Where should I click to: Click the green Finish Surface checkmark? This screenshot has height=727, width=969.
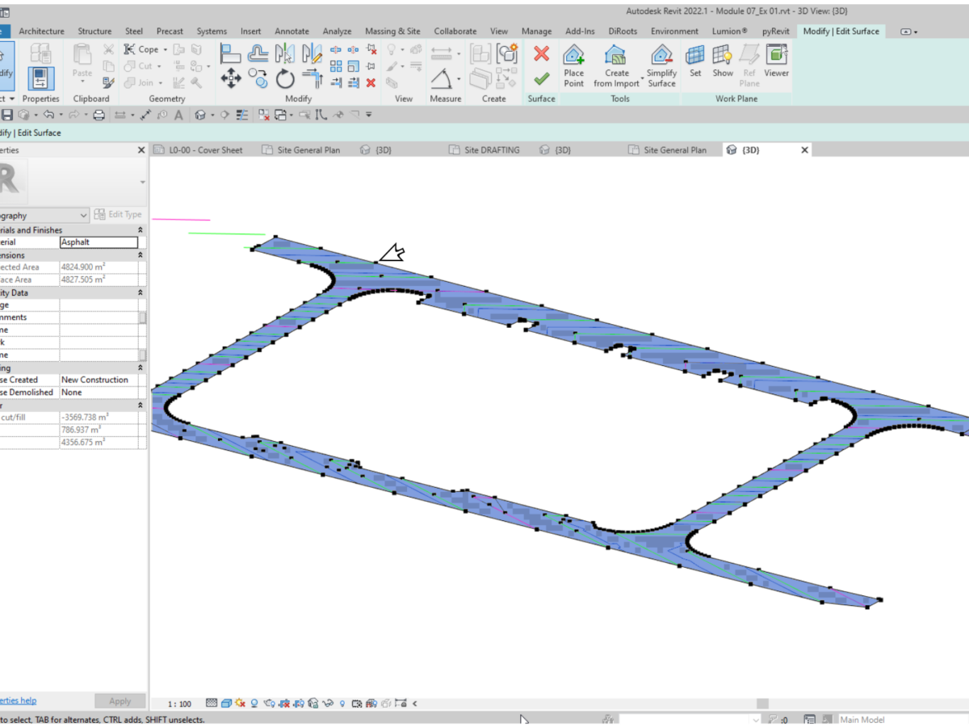coord(541,78)
